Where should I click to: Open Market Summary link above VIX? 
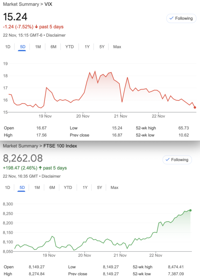point(21,4)
